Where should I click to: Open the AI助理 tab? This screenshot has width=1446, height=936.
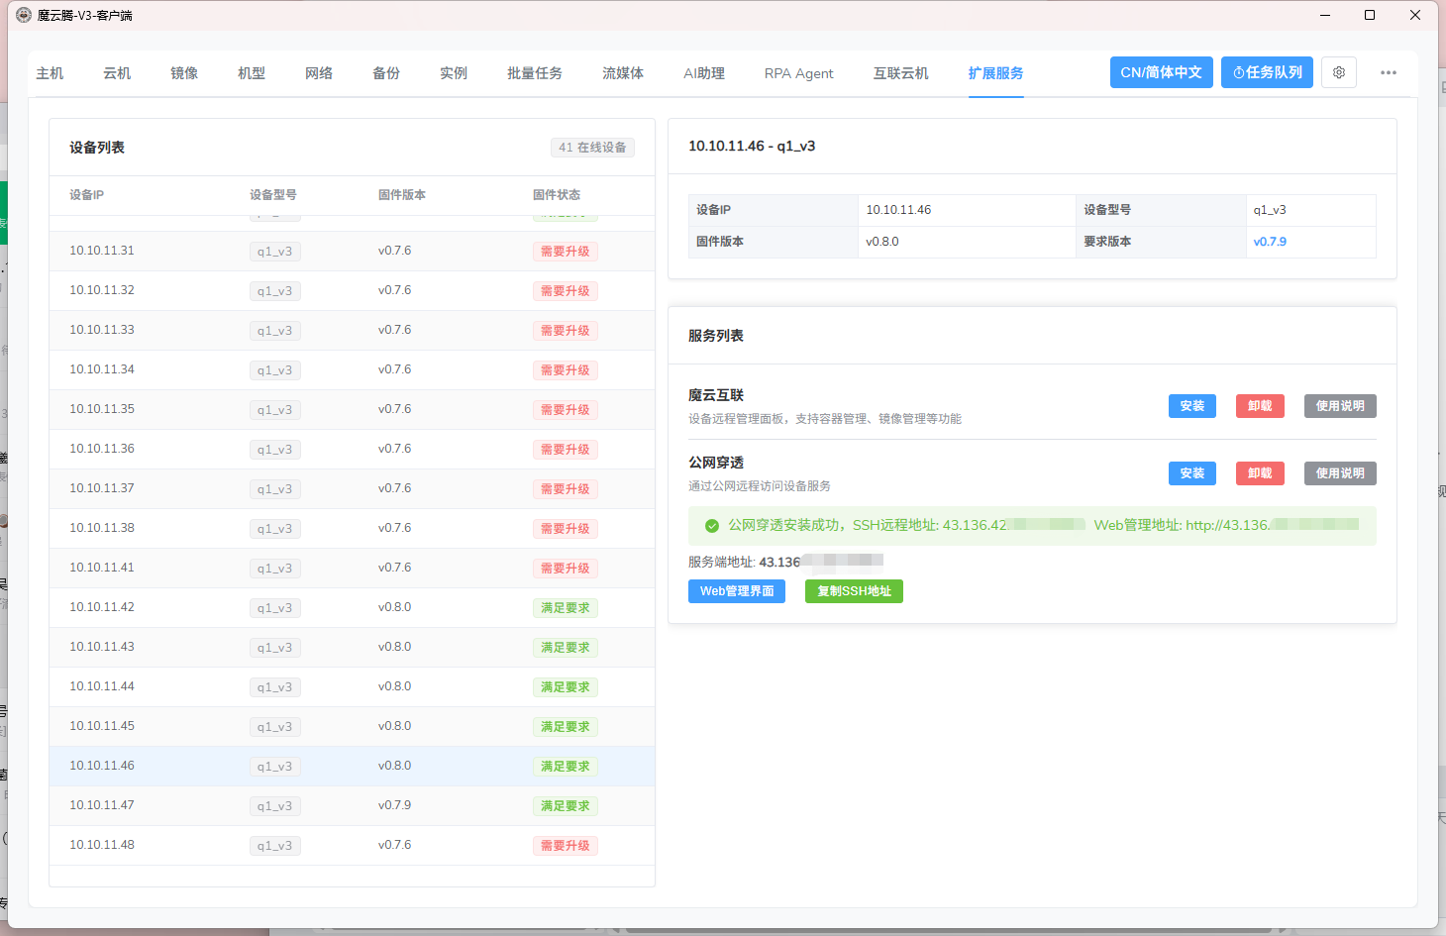click(704, 73)
